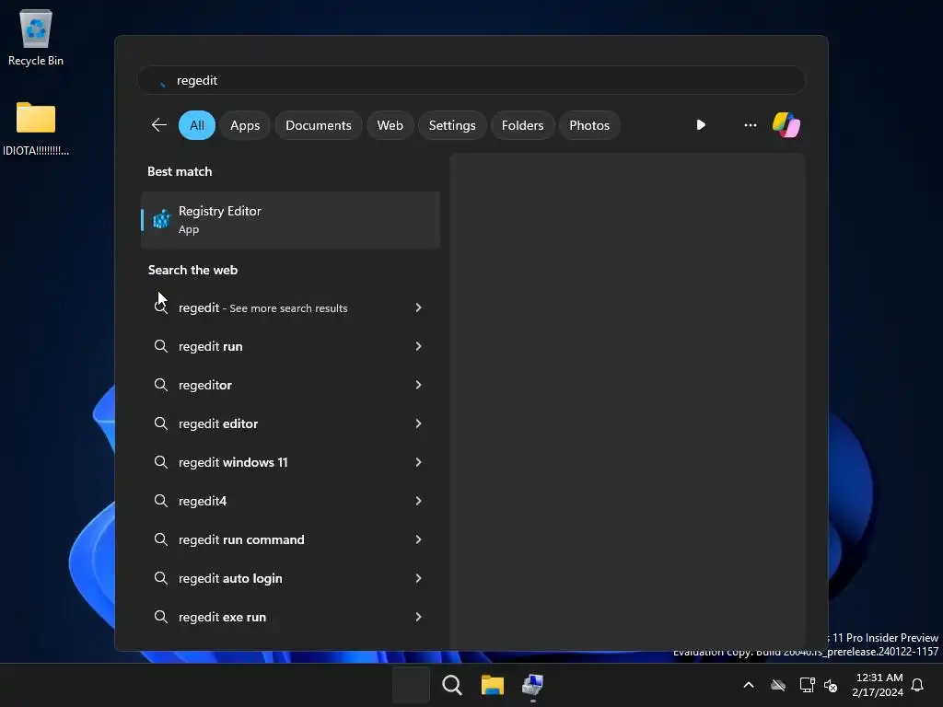
Task: Show hidden tray icons chevron
Action: 749,685
